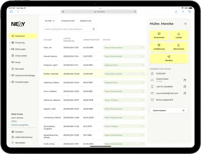Click the GEBURTSDATUM column header
Screen dimensions: 201x154
91,40
